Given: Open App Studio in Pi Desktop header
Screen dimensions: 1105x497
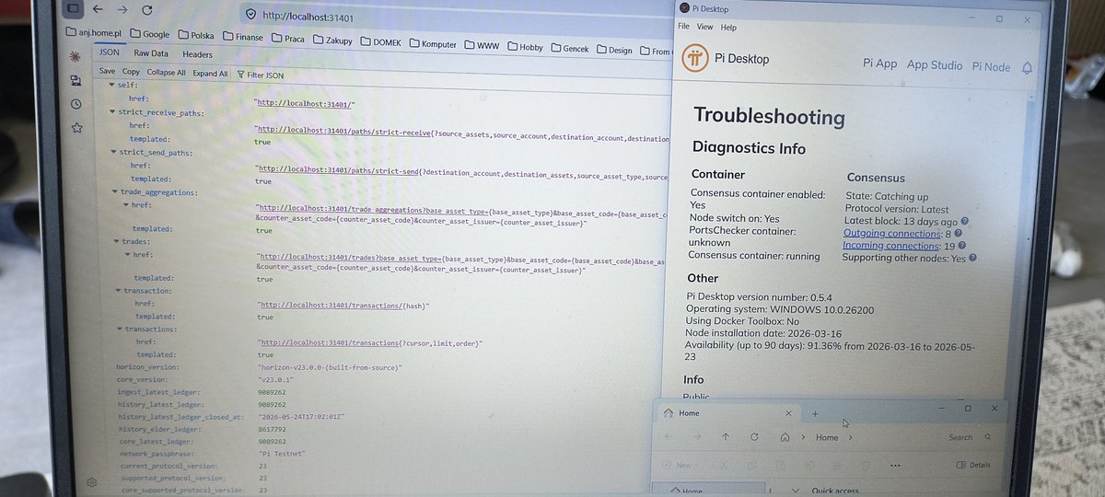Looking at the screenshot, I should pyautogui.click(x=934, y=65).
